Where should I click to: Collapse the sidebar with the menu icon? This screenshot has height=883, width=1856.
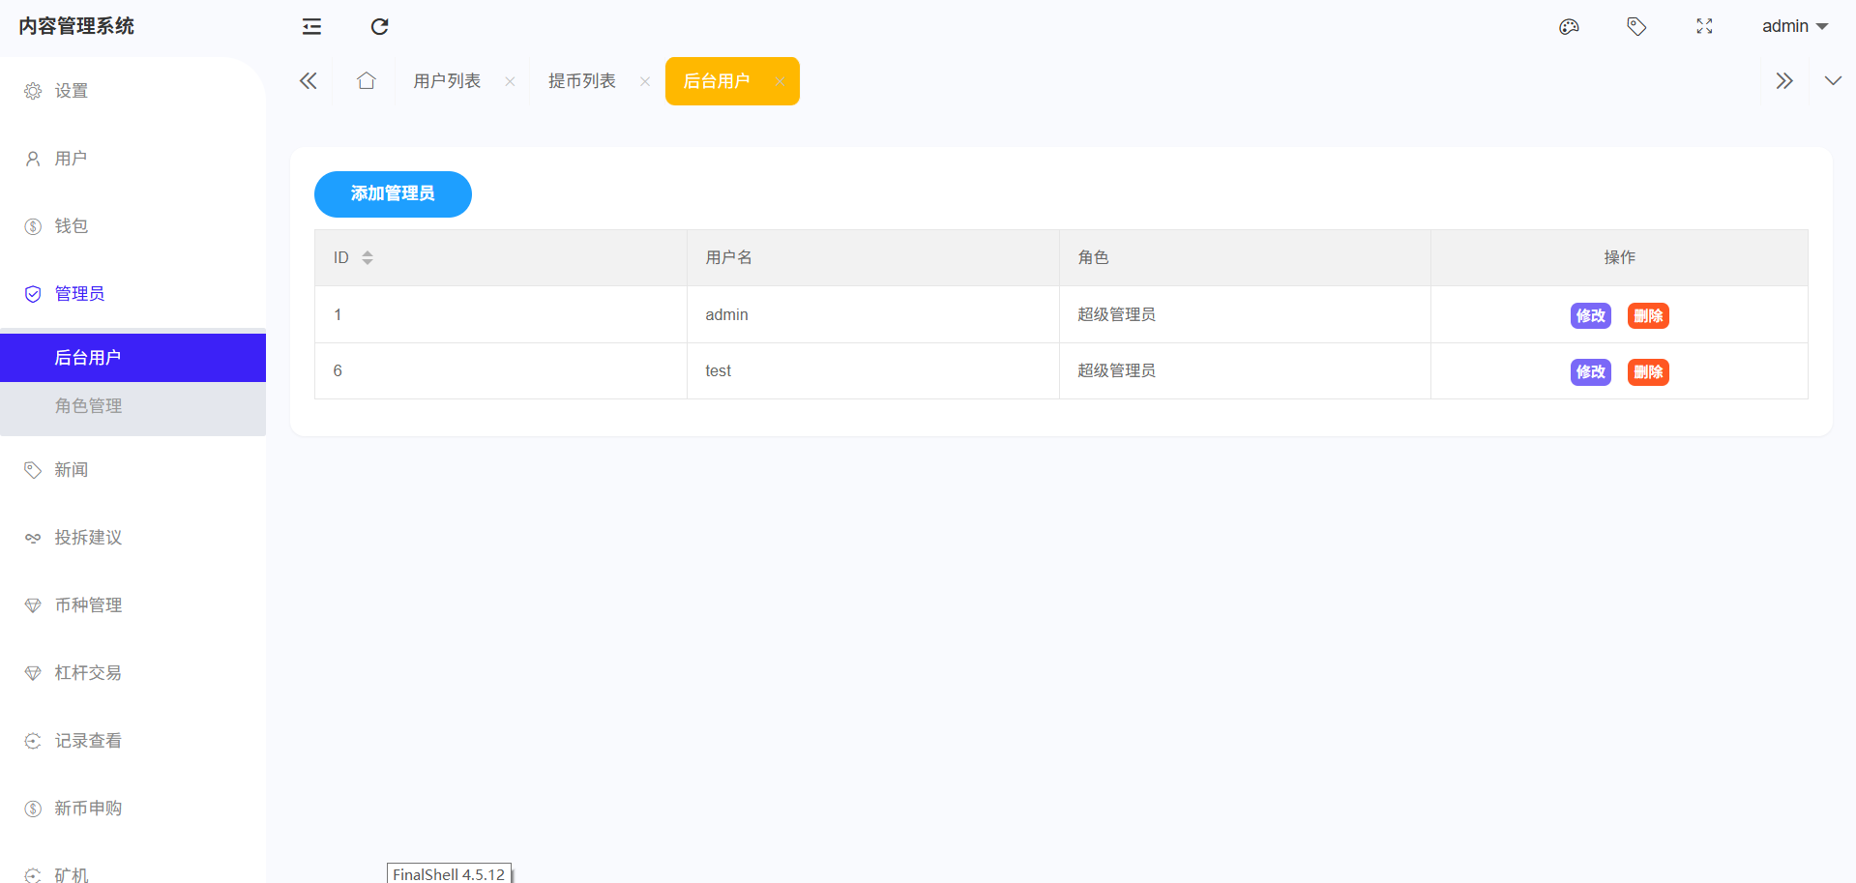tap(311, 26)
